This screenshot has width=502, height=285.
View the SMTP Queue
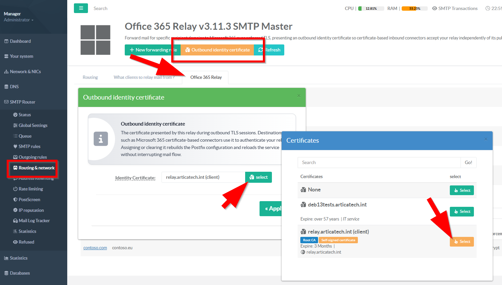pos(22,136)
